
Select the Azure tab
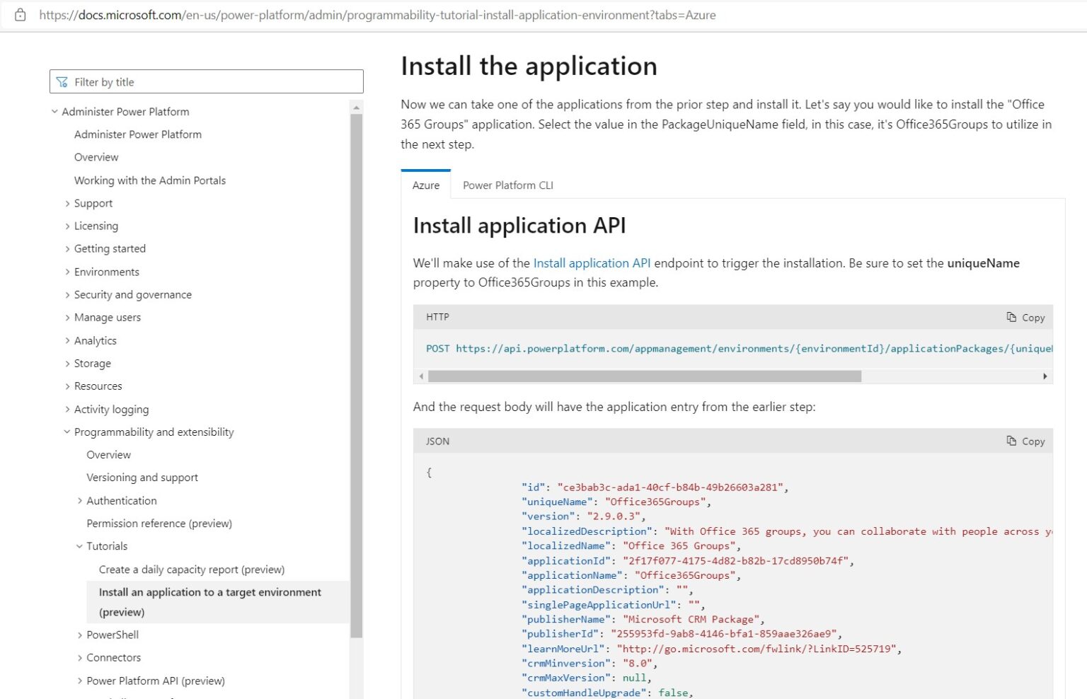point(425,185)
